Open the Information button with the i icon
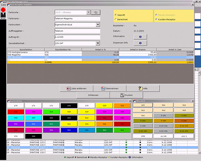This screenshot has width=201, height=161. pos(140,37)
